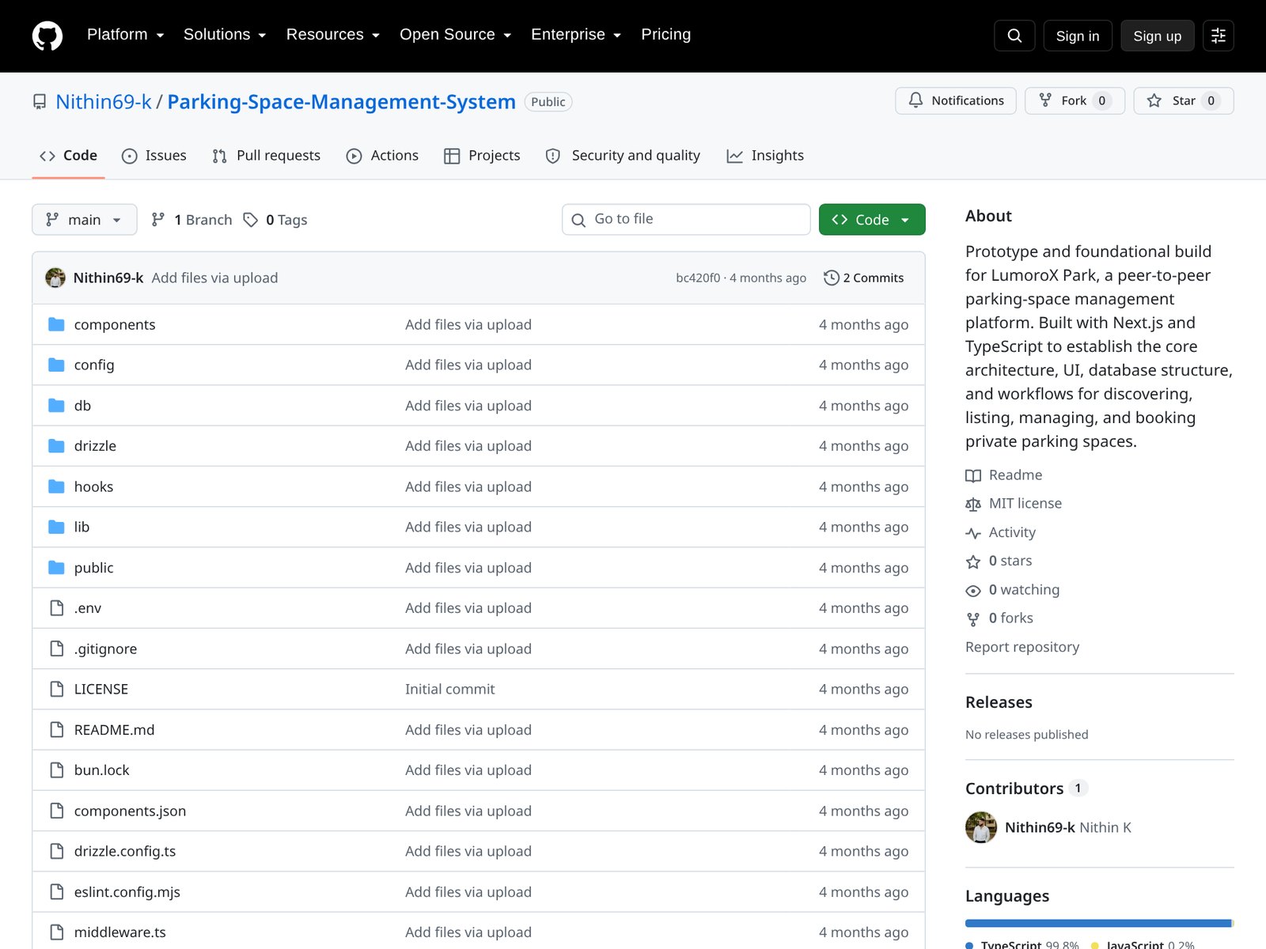Open the appearance settings icon in header
1266x949 pixels.
pos(1219,36)
